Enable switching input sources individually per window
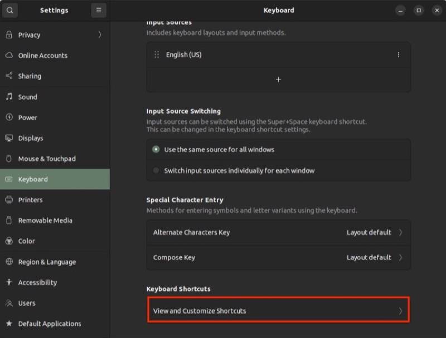Viewport: 446px width, 338px height. pyautogui.click(x=156, y=171)
